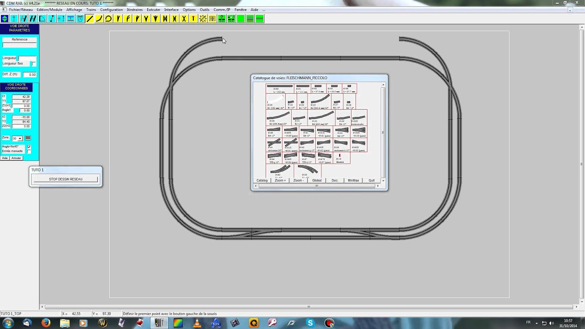The height and width of the screenshot is (329, 585).
Task: Select the straight track drawing tool
Action: [90, 19]
